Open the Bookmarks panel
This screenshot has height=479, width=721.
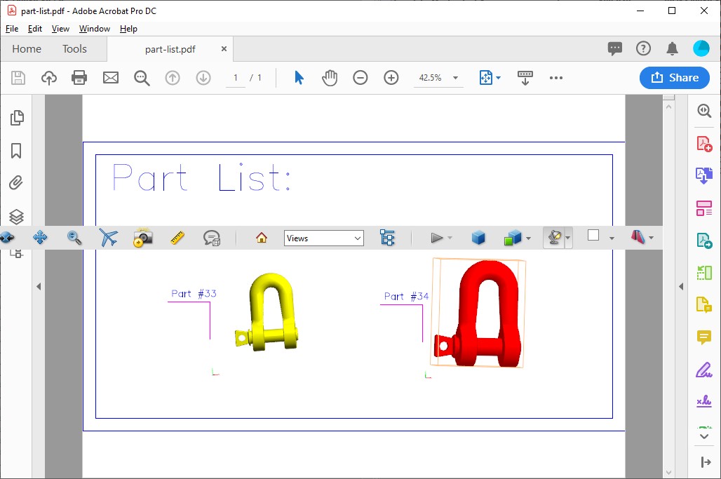click(x=16, y=151)
